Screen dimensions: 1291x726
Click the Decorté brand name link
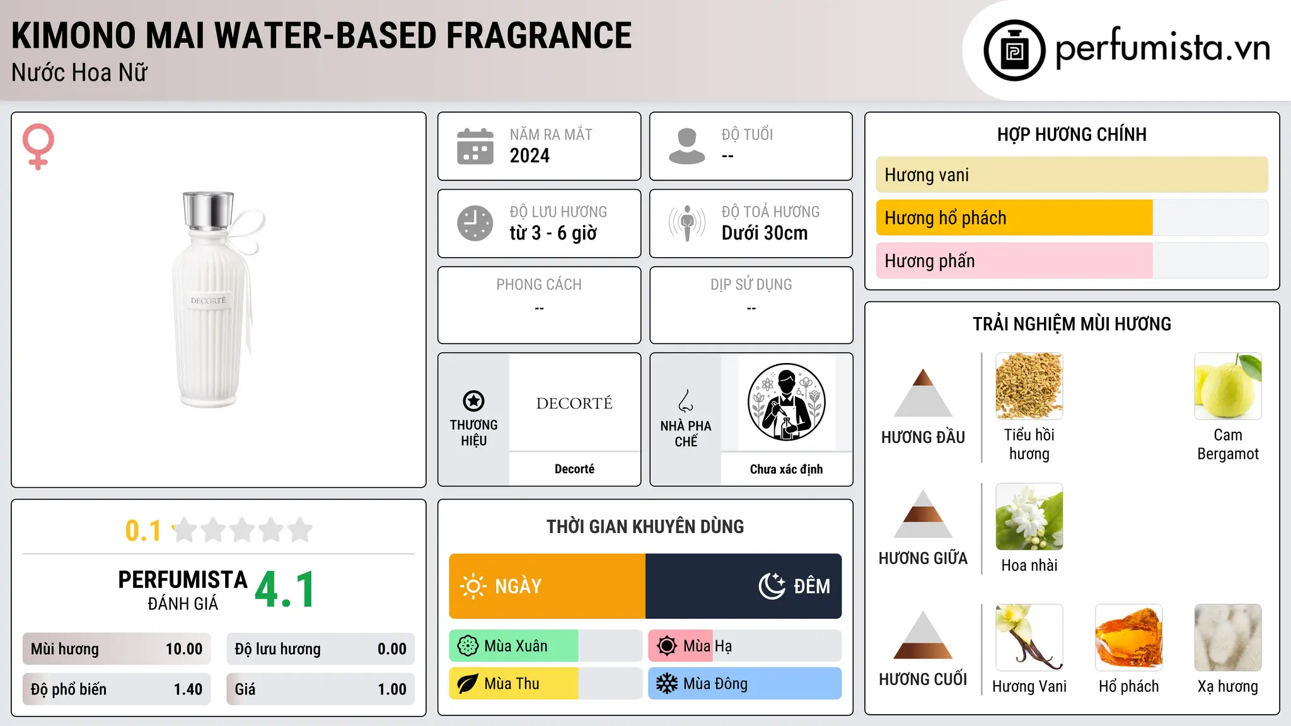pyautogui.click(x=574, y=469)
